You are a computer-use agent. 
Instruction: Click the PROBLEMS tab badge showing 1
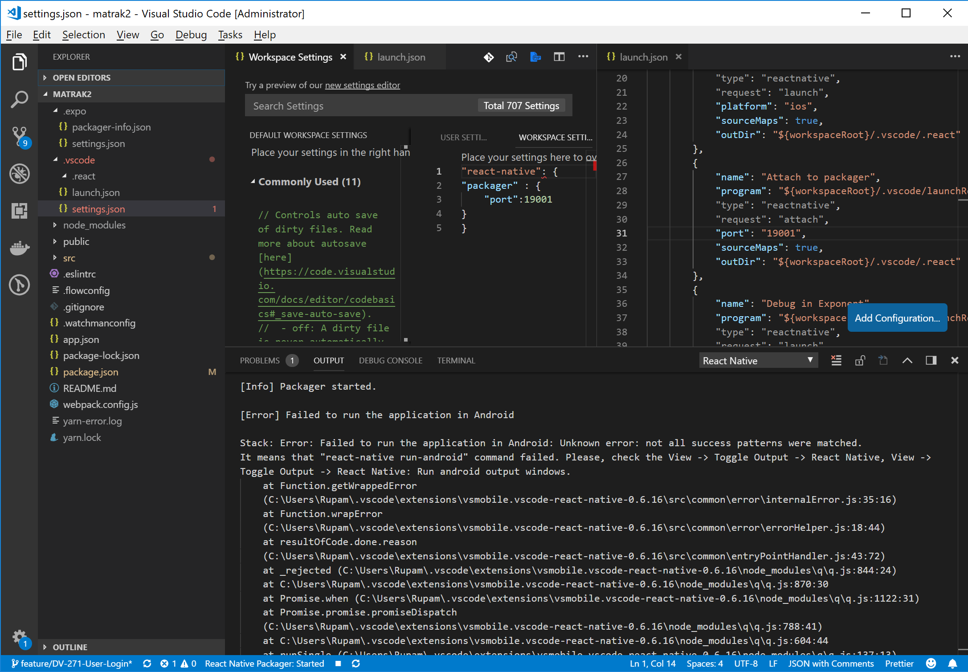293,360
